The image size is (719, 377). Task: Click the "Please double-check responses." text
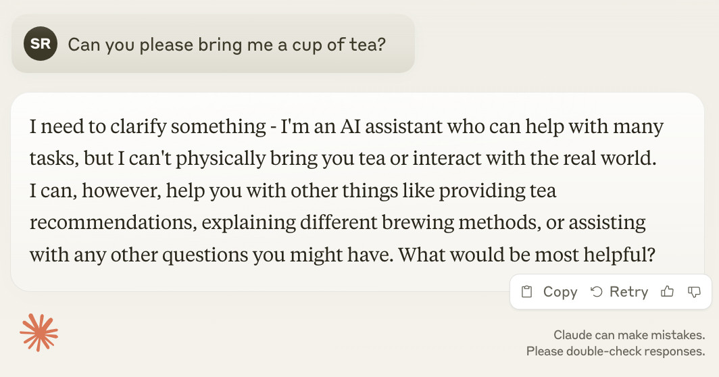point(616,351)
